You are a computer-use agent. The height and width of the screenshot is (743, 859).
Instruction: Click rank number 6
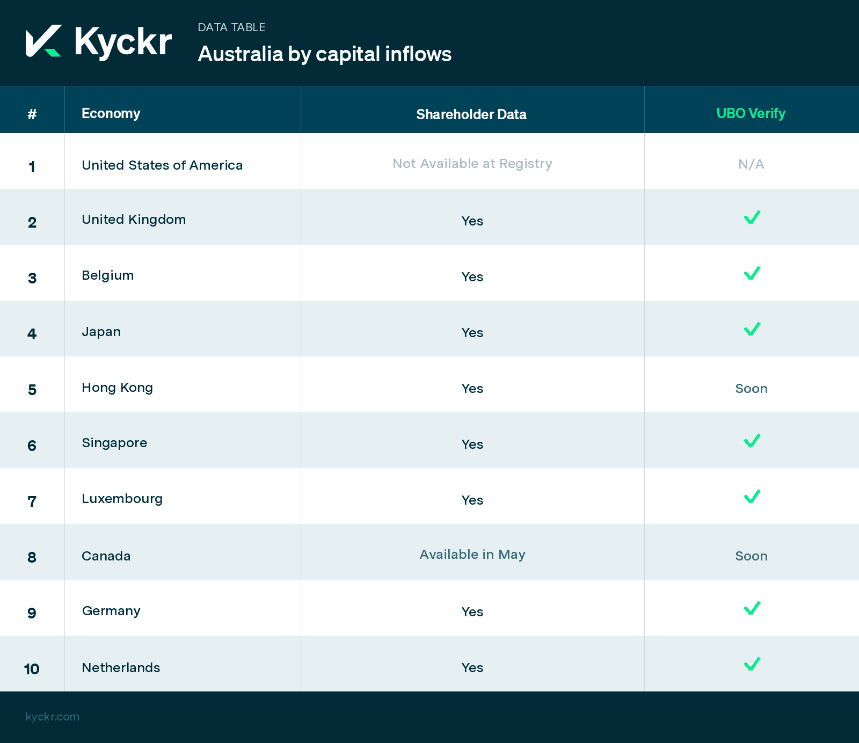point(32,446)
